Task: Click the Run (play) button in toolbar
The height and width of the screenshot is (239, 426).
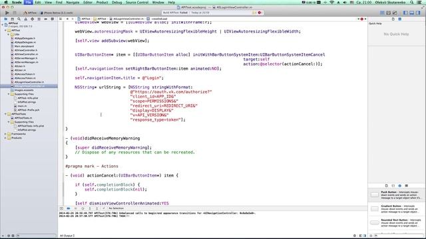Action: point(7,13)
